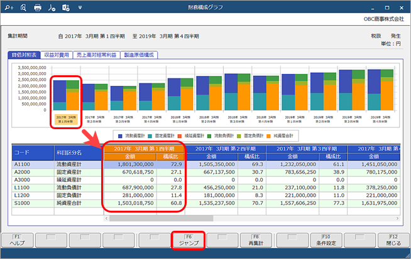Click the orange 金額 header of 第1四半期

coord(130,156)
